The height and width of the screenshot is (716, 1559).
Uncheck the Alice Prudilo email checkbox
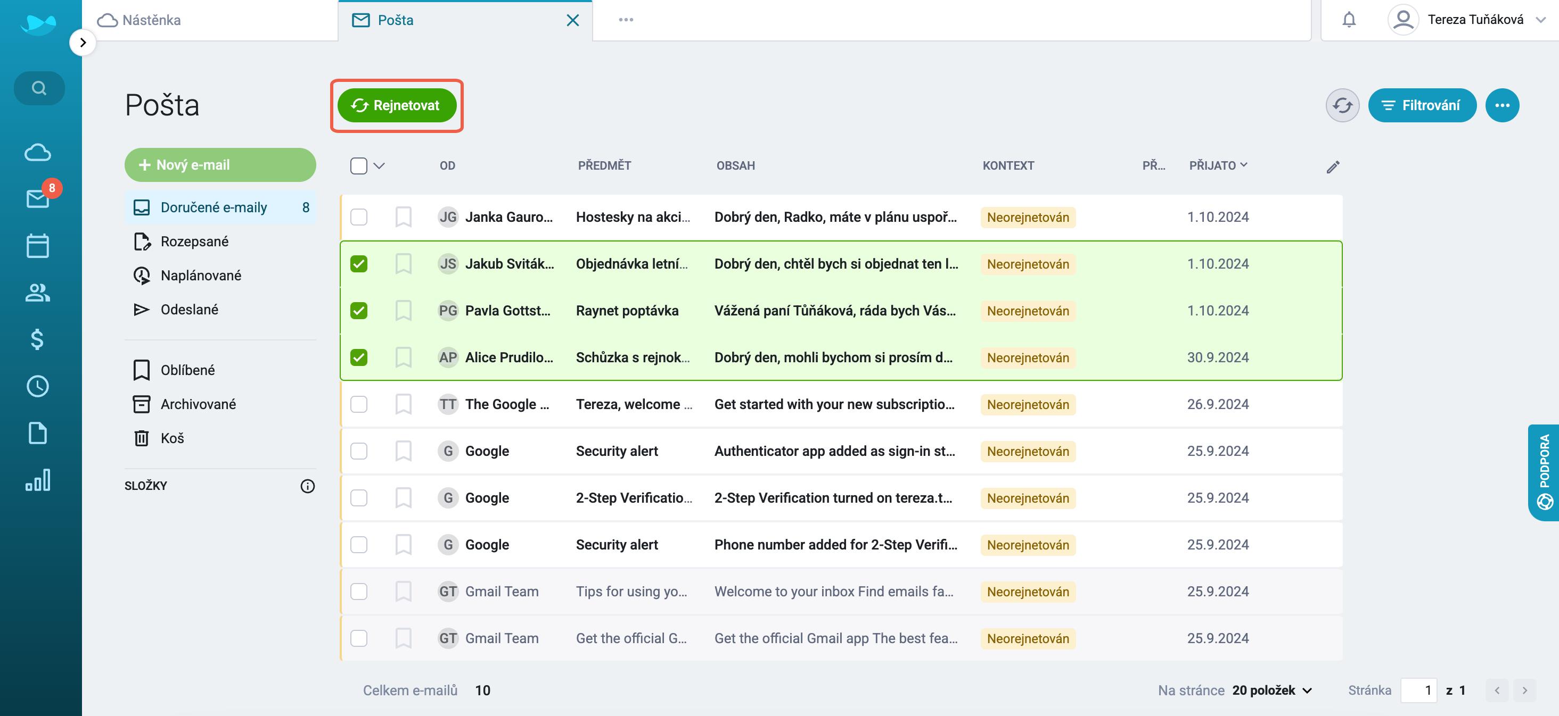[359, 357]
